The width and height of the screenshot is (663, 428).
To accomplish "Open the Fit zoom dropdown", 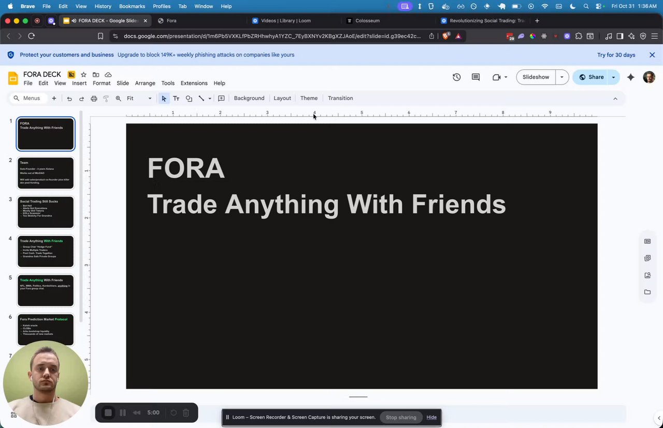I will pos(139,98).
